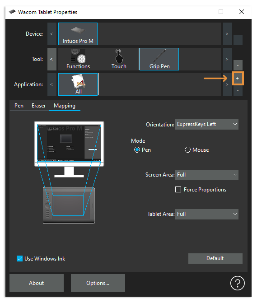This screenshot has height=303, width=257.
Task: Select the Functions tool
Action: tap(78, 59)
